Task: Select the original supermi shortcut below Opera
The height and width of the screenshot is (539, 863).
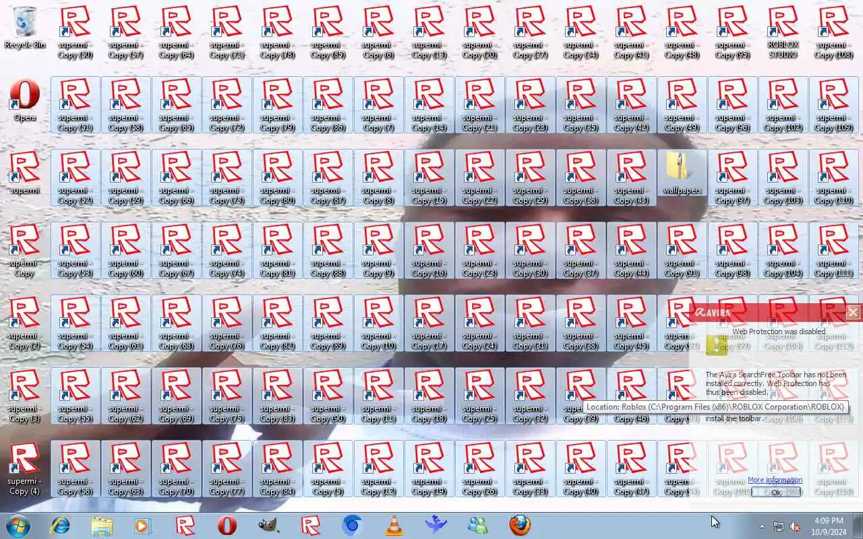Action: pos(24,172)
